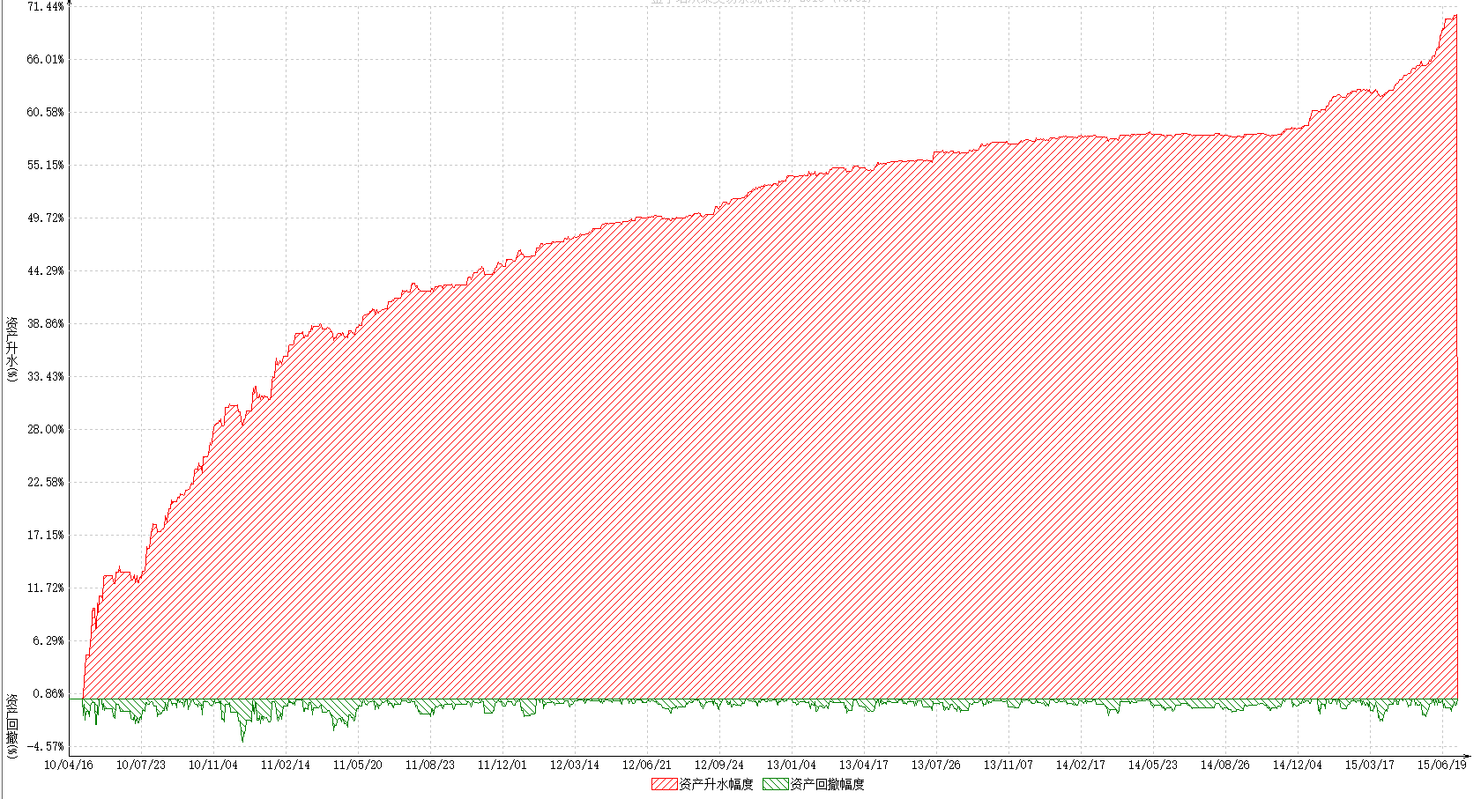Select the 资产回撤幅度 legend label
Viewport: 1481px width, 799px height.
coord(827,784)
